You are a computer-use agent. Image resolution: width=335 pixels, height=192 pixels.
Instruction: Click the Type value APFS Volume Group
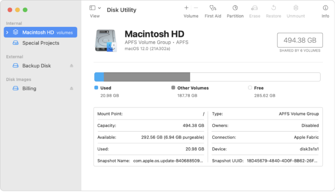(299, 114)
